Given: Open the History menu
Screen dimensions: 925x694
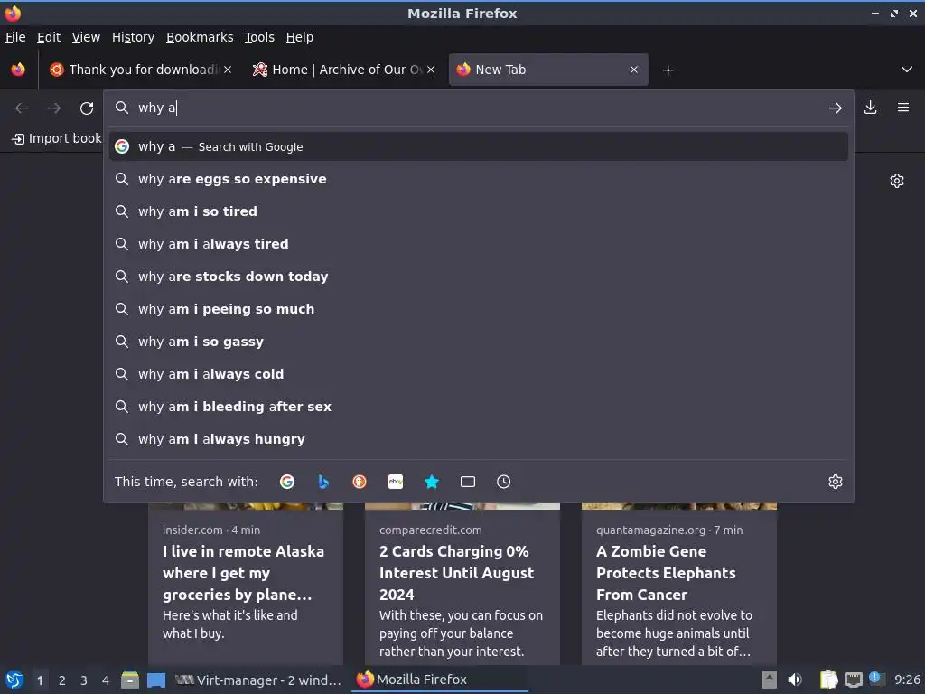Looking at the screenshot, I should pyautogui.click(x=133, y=37).
